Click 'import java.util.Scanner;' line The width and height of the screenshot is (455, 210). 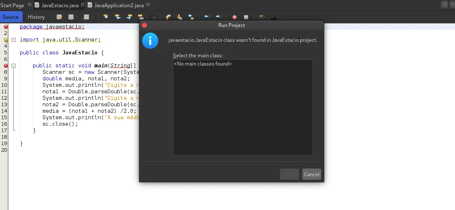pos(60,40)
